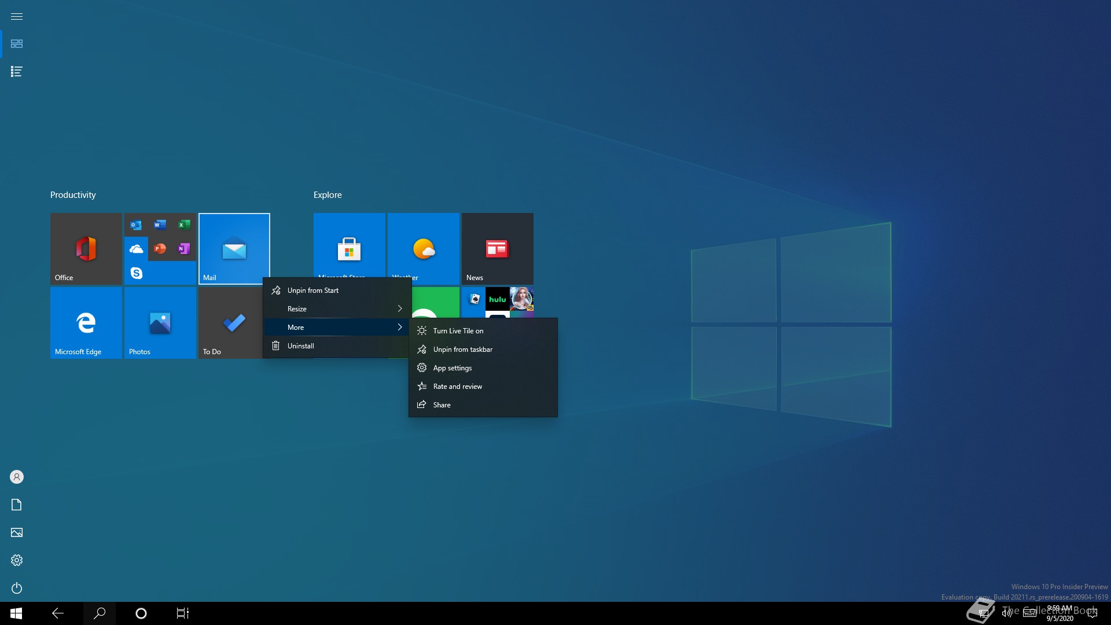Turn Live Tile on for Mail
Image resolution: width=1111 pixels, height=625 pixels.
(x=483, y=331)
